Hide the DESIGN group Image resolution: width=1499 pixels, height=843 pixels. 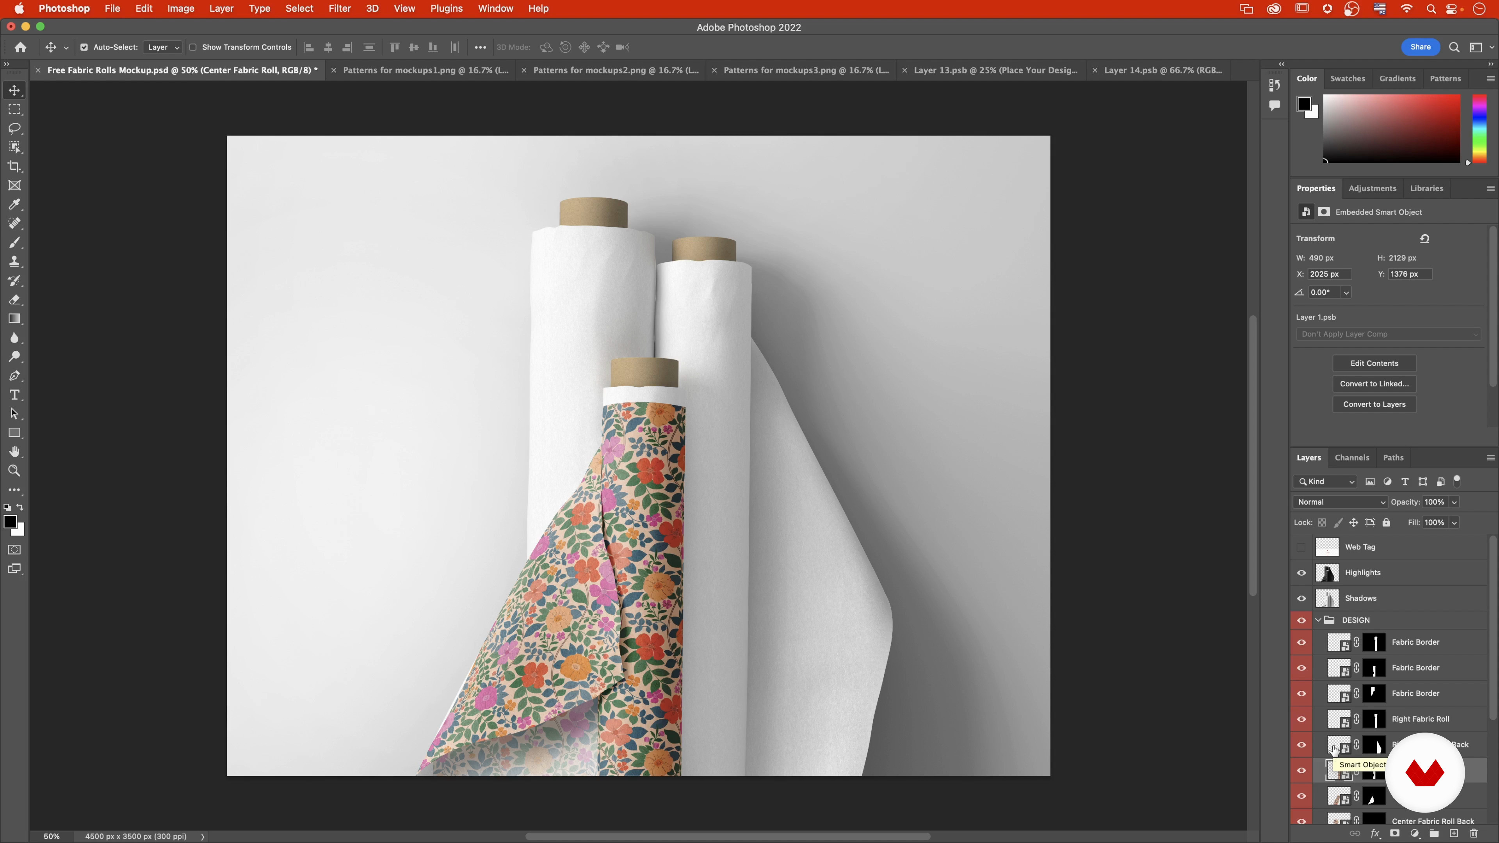[x=1301, y=620]
